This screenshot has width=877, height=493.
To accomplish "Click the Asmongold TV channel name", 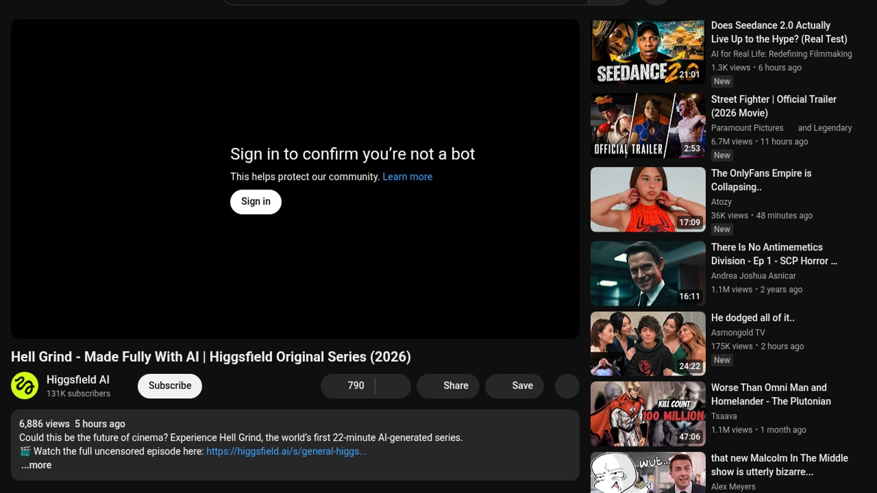I will [x=738, y=333].
